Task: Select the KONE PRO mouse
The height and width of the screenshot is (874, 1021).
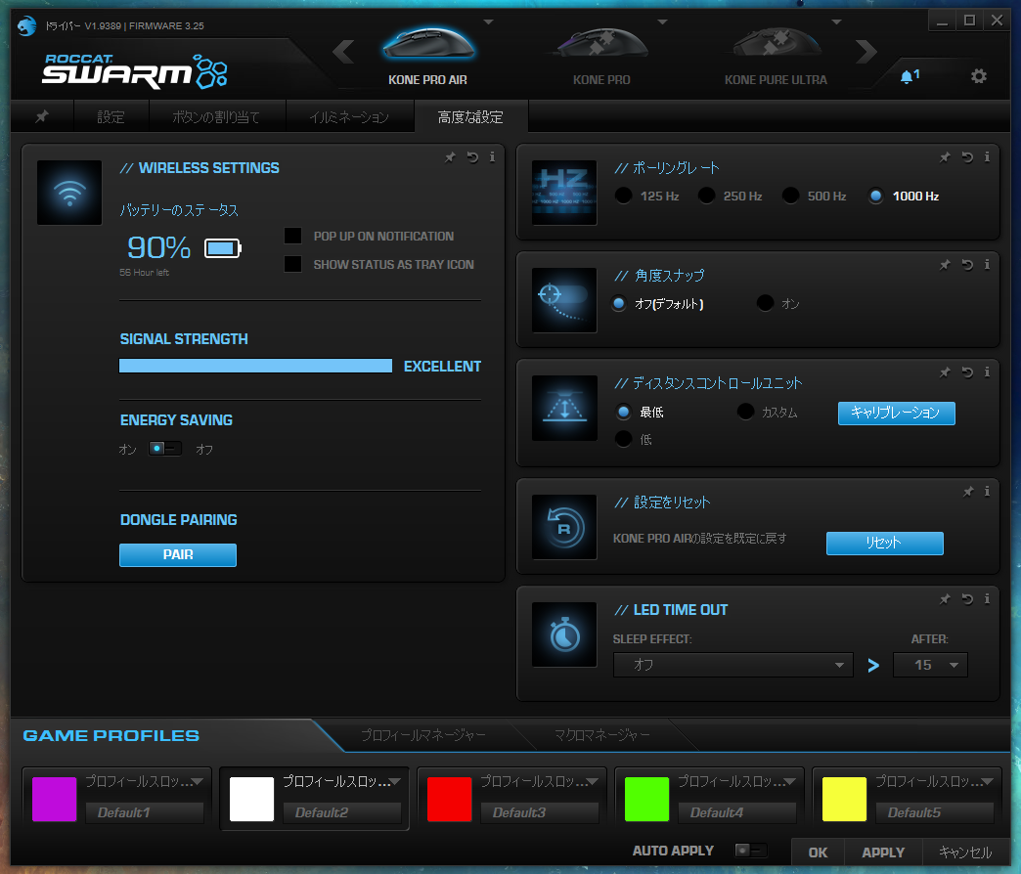Action: (x=601, y=56)
